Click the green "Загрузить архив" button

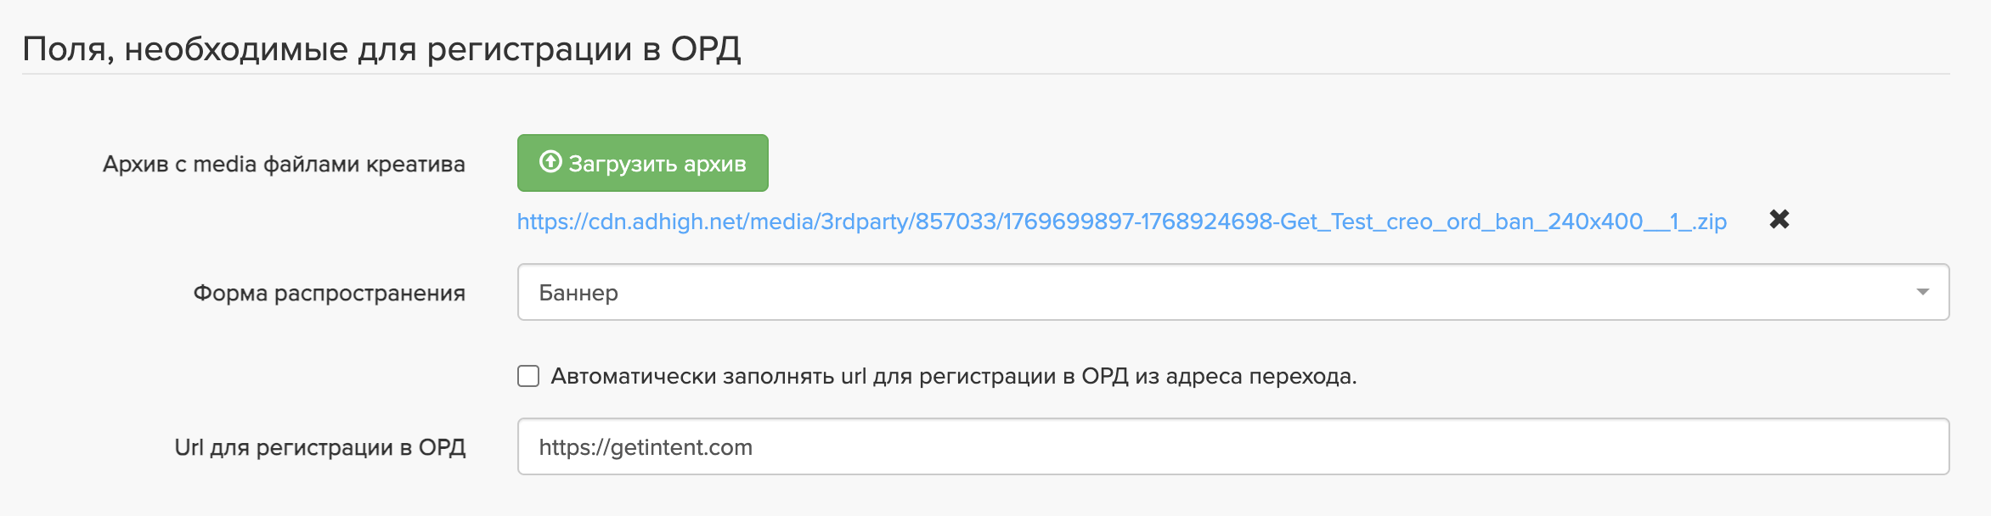pos(642,163)
